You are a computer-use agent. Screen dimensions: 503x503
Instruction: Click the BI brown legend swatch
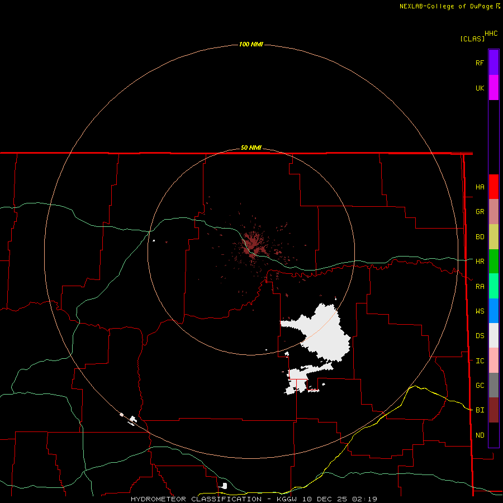(x=493, y=410)
